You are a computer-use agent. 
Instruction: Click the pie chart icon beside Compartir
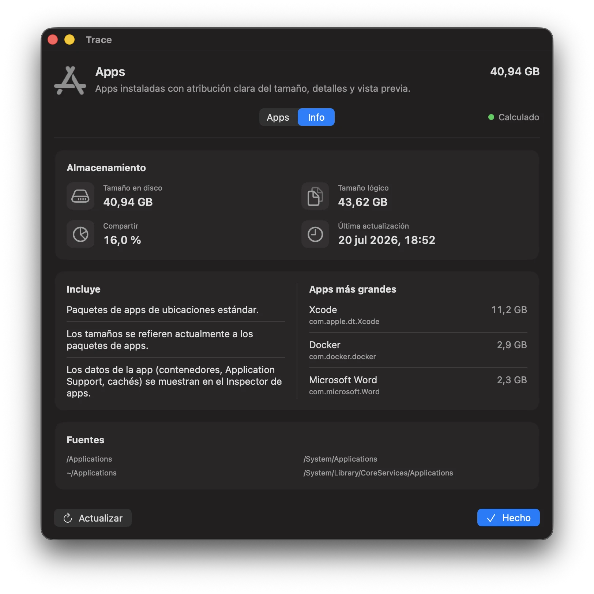point(80,234)
